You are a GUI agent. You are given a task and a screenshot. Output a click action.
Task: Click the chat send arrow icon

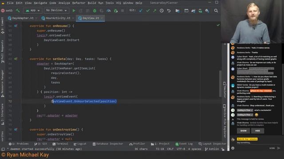tap(279, 148)
